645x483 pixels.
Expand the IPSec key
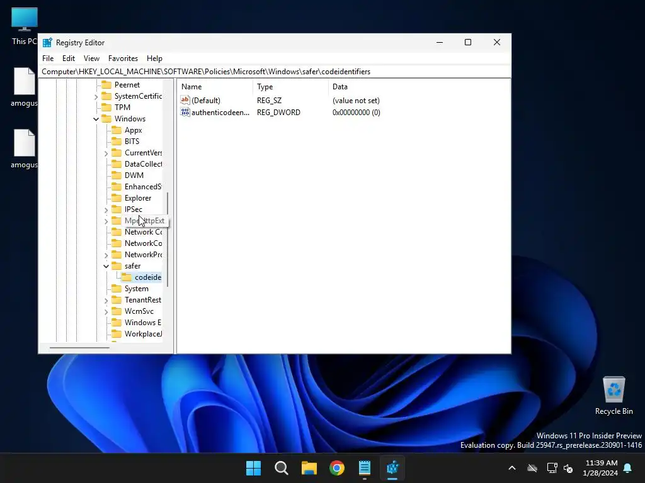[106, 210]
